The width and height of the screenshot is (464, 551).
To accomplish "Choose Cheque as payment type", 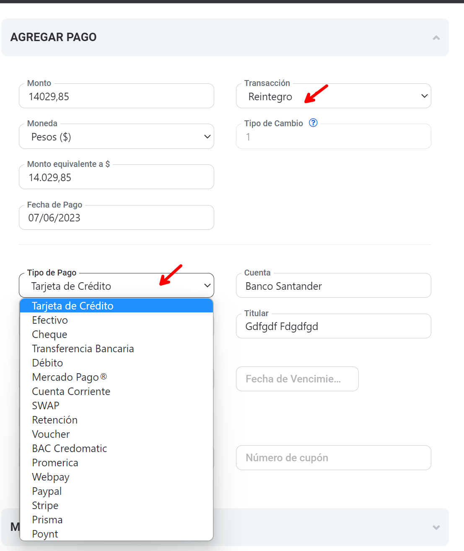I will 49,335.
